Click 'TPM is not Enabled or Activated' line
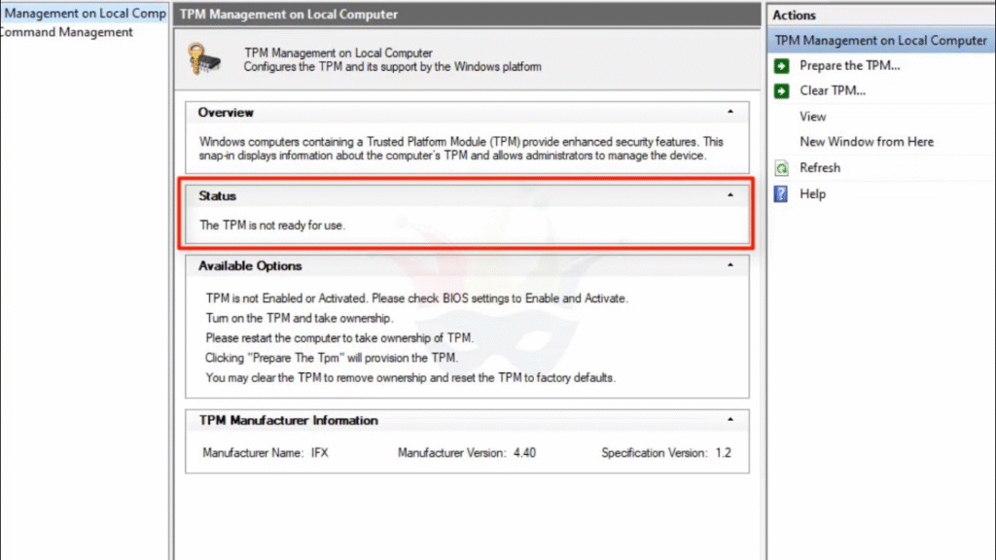Viewport: 996px width, 560px height. pyautogui.click(x=416, y=298)
